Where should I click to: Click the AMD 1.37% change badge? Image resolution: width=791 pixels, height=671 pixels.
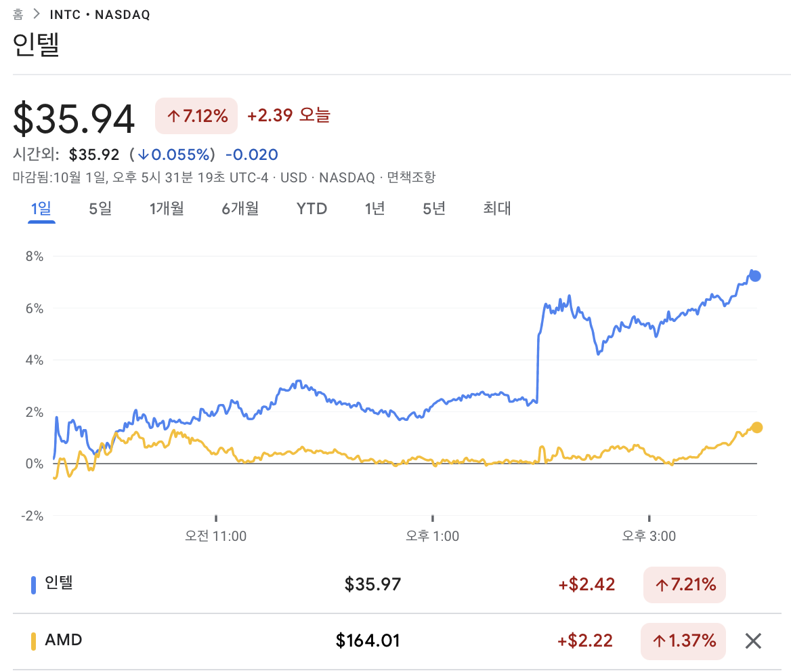point(683,640)
